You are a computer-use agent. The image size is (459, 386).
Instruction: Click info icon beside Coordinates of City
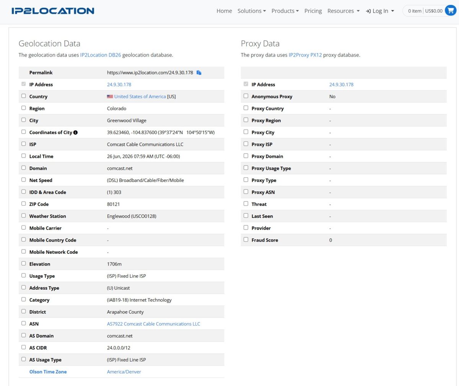tap(75, 132)
